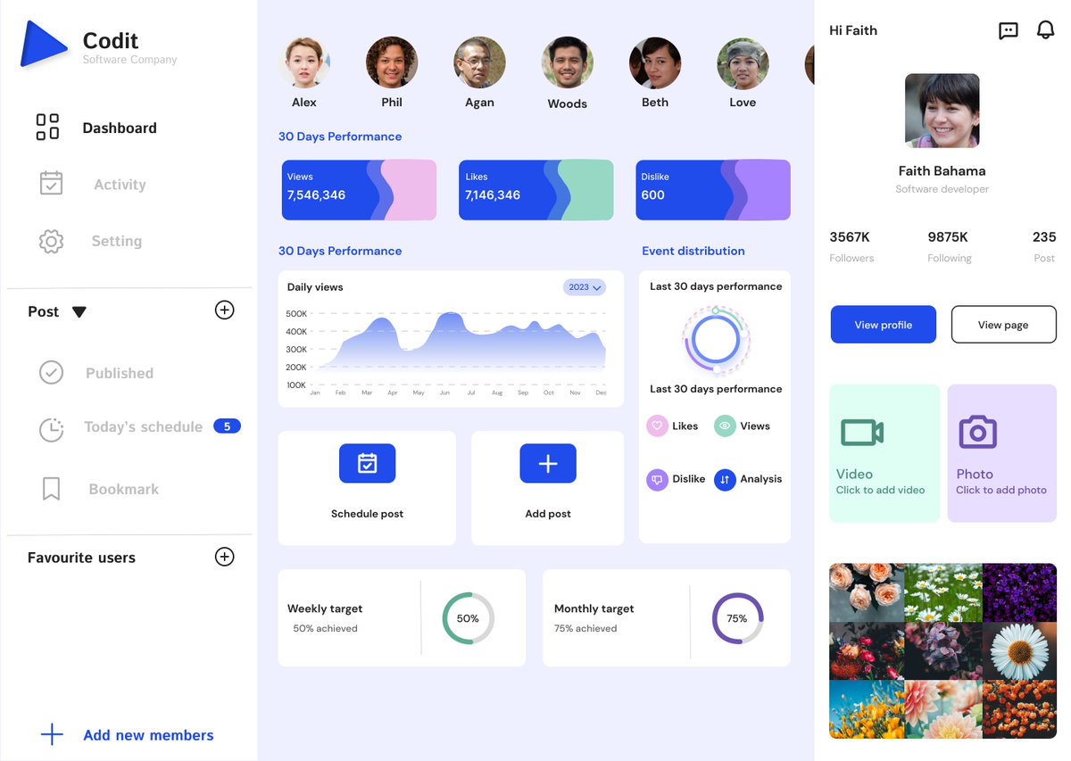Image resolution: width=1071 pixels, height=761 pixels.
Task: Click the Hi Faith greeting
Action: coord(853,30)
